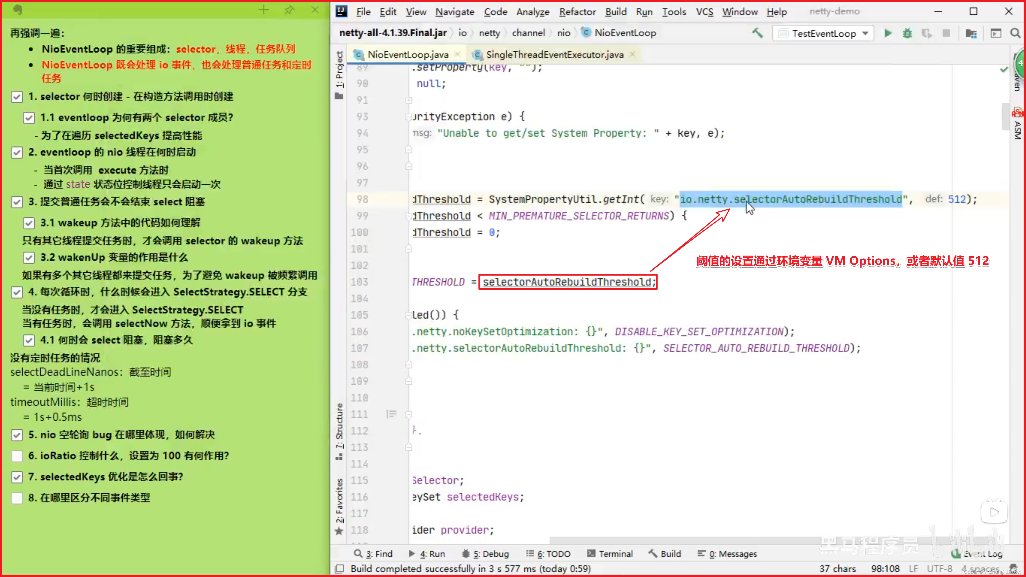Click the LF line separator widget
The width and height of the screenshot is (1026, 577).
[913, 569]
